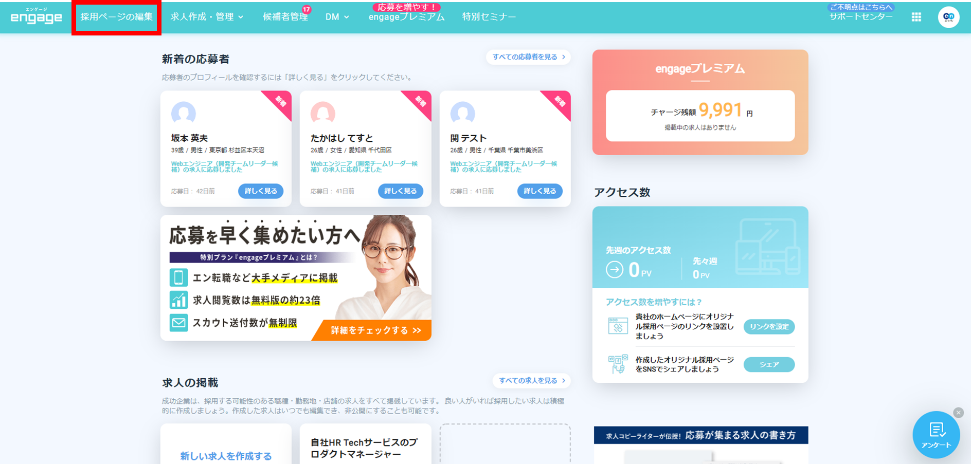Screen dimensions: 971x464
Task: Open 候補者管理 menu item
Action: pyautogui.click(x=285, y=17)
